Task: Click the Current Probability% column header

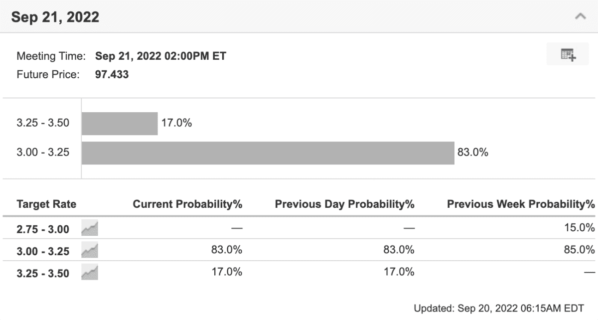Action: [187, 204]
